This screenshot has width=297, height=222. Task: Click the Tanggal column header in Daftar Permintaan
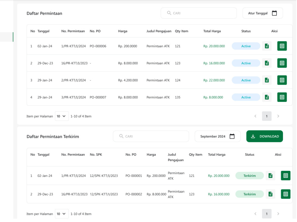point(43,31)
